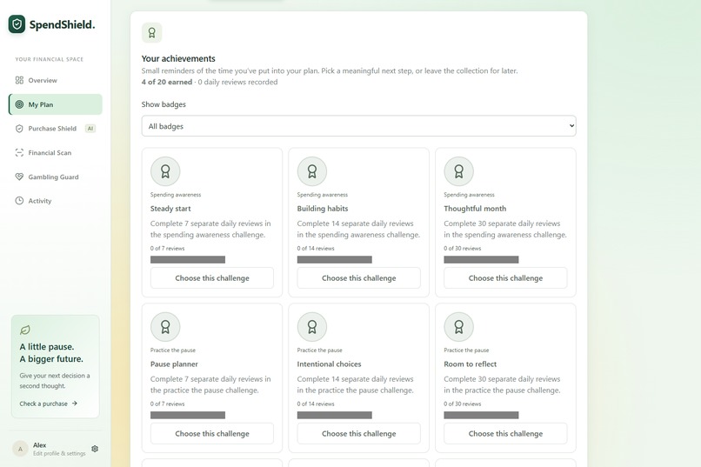
Task: Click the Thoughtful month badge medal icon
Action: 458,171
